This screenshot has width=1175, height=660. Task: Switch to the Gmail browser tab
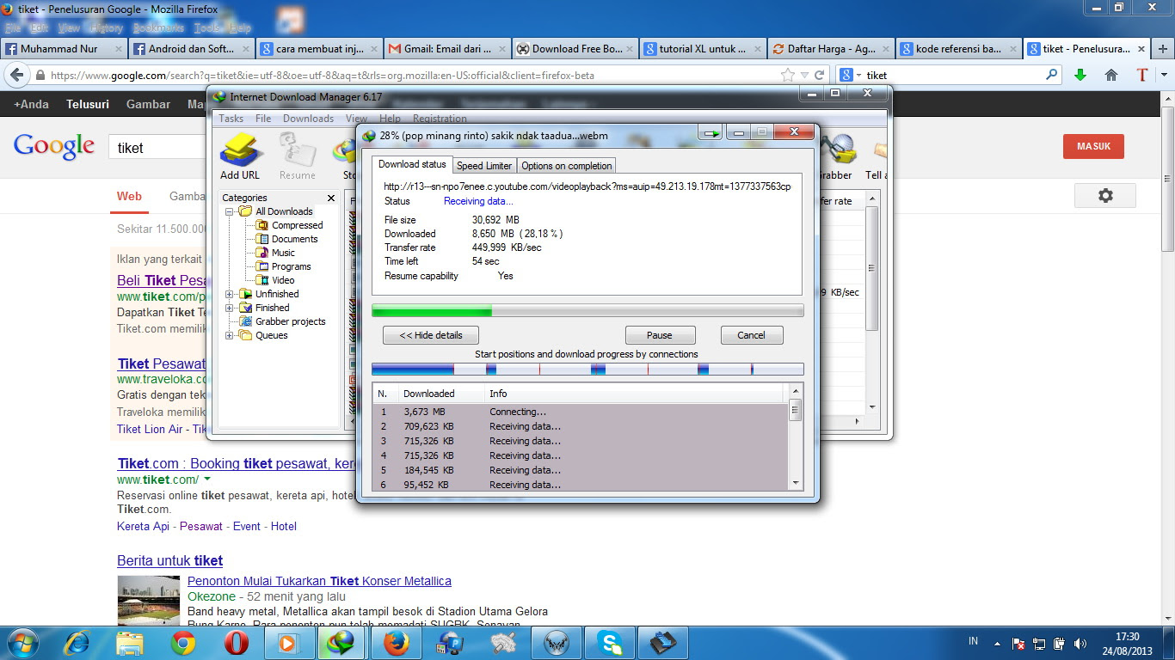coord(446,49)
